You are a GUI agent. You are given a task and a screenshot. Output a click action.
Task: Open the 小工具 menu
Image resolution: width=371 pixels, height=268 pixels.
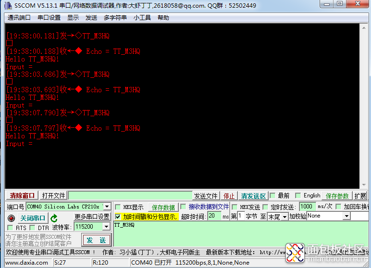click(x=142, y=18)
